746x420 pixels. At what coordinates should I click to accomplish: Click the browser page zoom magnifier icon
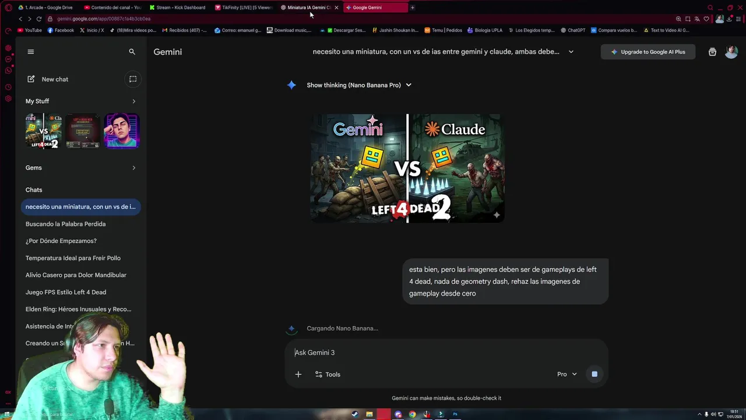click(678, 19)
